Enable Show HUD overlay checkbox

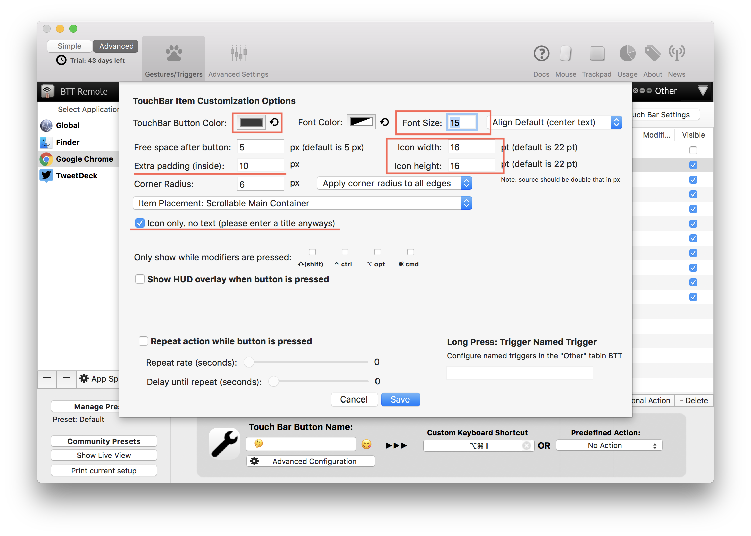point(140,279)
